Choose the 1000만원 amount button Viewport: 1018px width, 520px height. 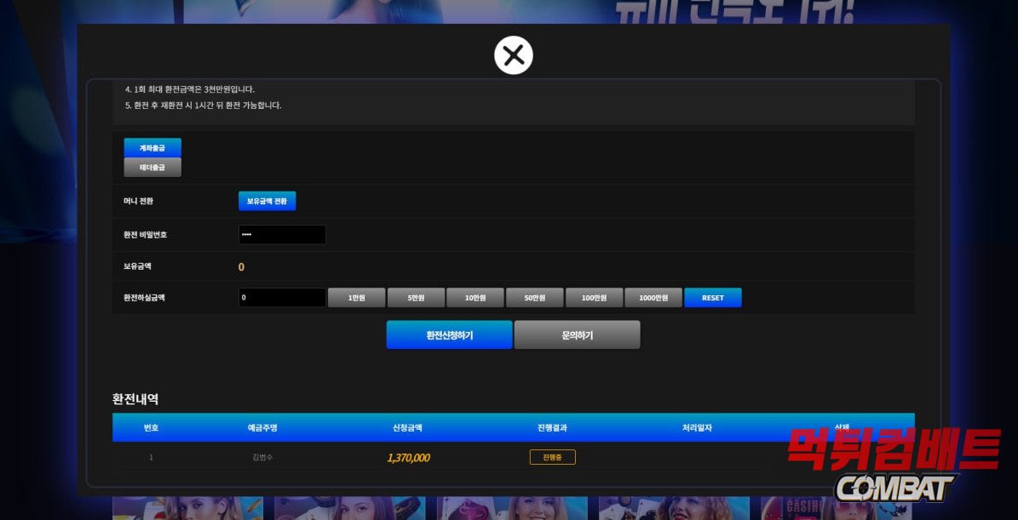click(653, 298)
